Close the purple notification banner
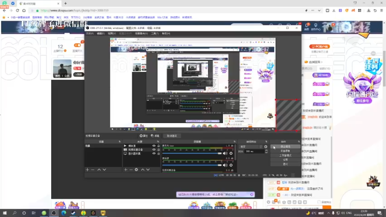This screenshot has width=386, height=217. tap(251, 194)
